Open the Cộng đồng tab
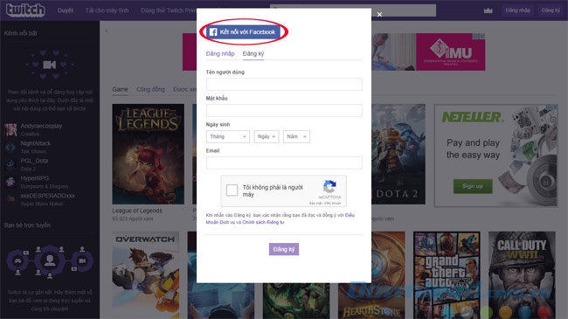Viewport: 568px width, 319px height. pyautogui.click(x=150, y=89)
